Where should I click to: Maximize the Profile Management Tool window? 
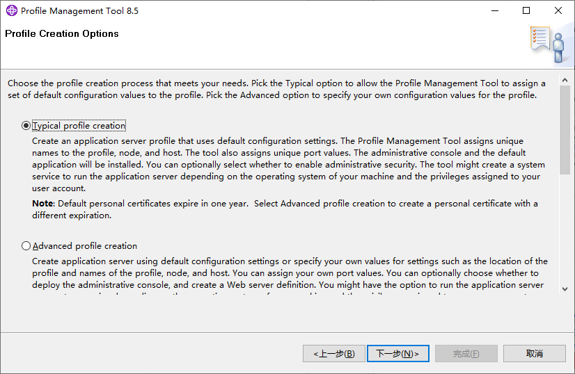[x=526, y=11]
